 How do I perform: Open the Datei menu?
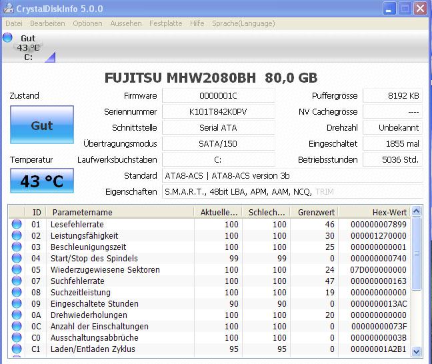[x=14, y=23]
